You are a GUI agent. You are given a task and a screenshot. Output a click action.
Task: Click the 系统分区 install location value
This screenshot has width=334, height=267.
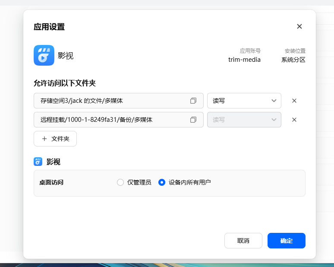293,60
